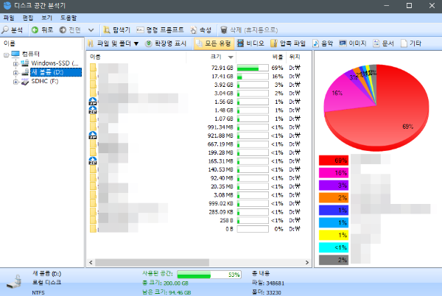The image size is (442, 296).
Task: Click the folder icon of the 0 B row
Action: [93, 229]
